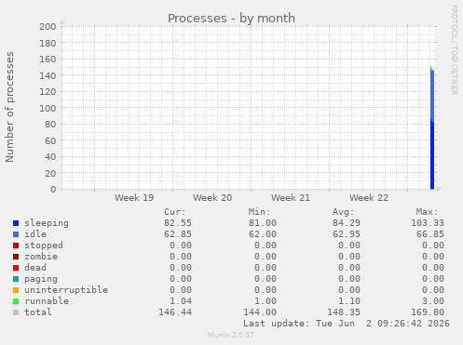The width and height of the screenshot is (463, 345).
Task: Click the 'Week 22' x-axis label
Action: 369,198
